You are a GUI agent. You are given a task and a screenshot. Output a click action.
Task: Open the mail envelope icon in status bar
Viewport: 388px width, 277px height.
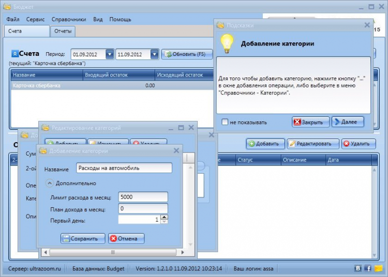[378, 268]
